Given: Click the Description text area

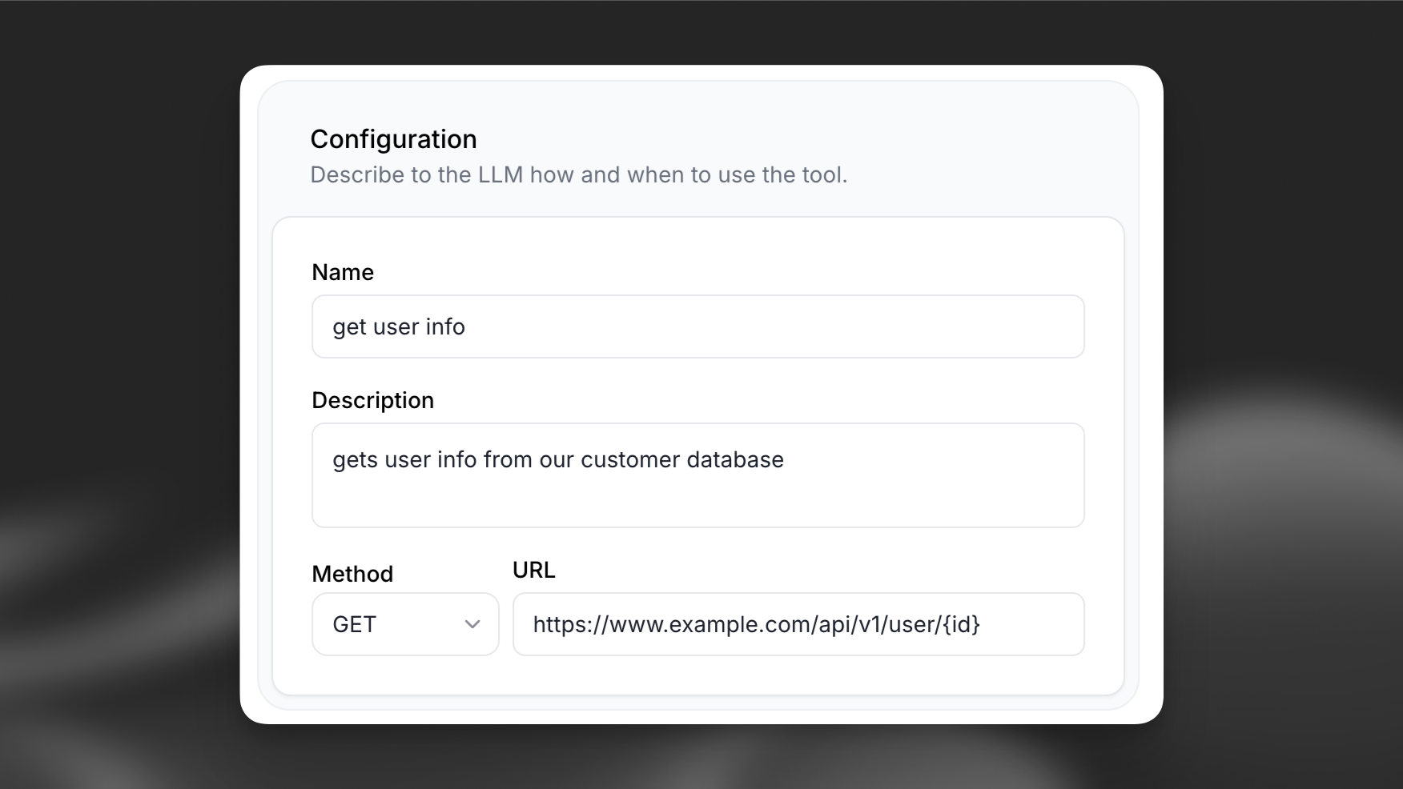Looking at the screenshot, I should (x=697, y=475).
